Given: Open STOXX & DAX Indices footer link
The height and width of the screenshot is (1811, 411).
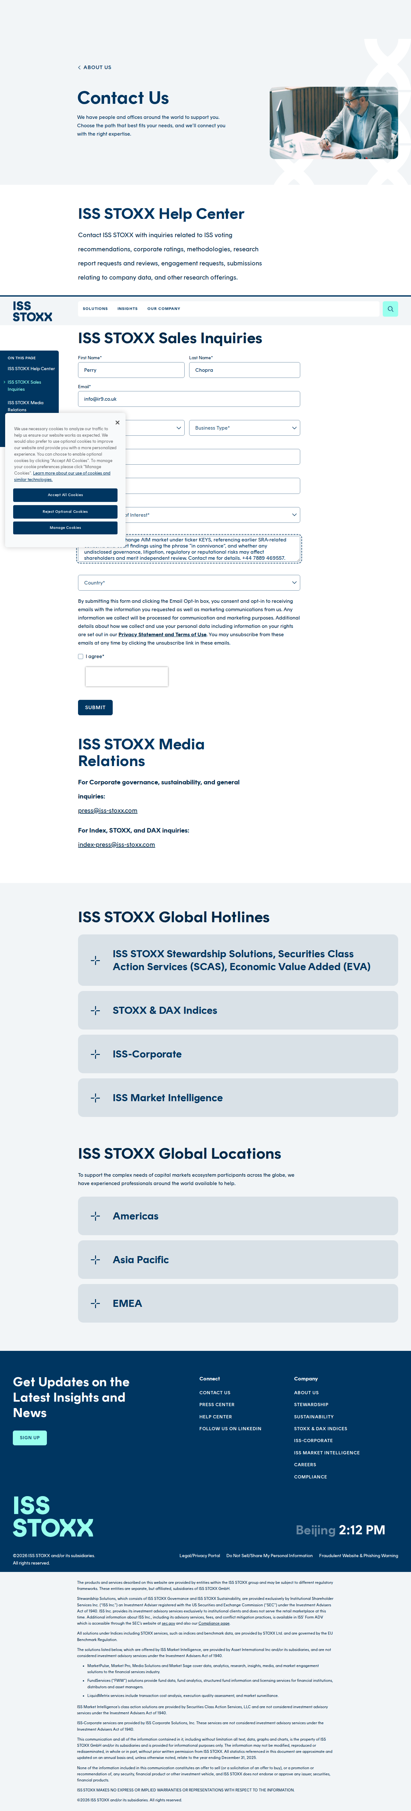Looking at the screenshot, I should [321, 1429].
